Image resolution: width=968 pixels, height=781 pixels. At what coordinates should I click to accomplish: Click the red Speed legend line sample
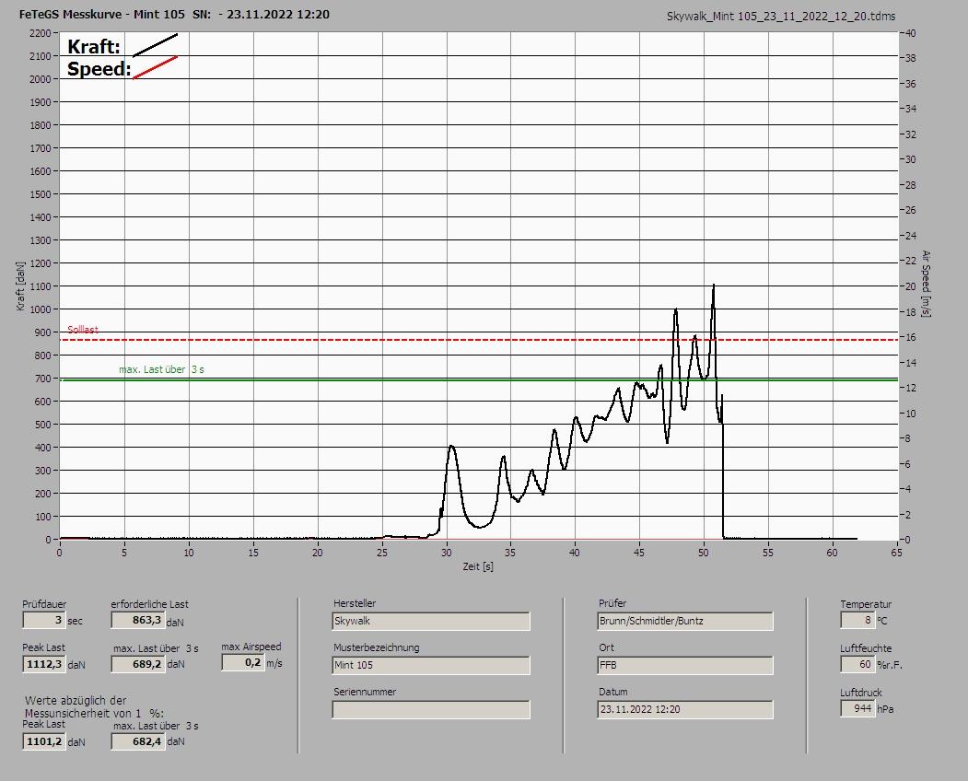click(155, 67)
